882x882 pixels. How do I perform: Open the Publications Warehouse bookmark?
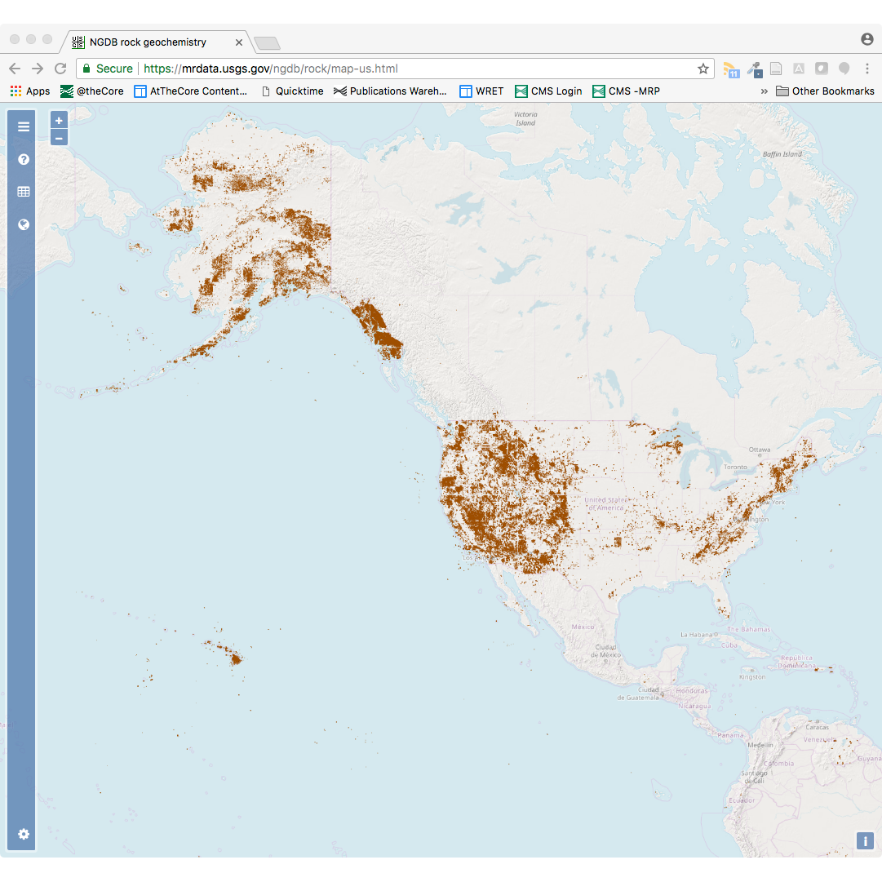coord(390,91)
